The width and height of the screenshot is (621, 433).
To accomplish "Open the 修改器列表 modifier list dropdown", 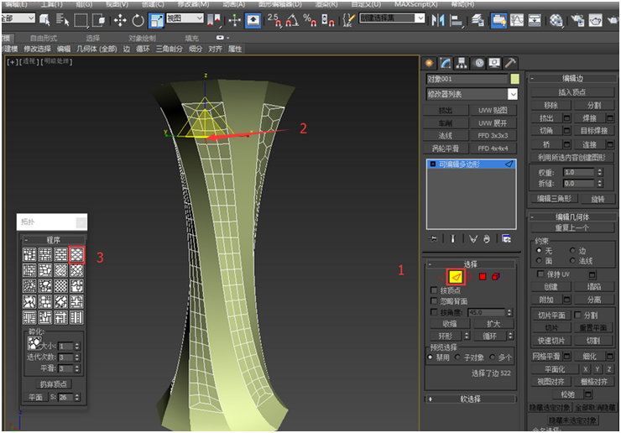I will click(x=472, y=95).
